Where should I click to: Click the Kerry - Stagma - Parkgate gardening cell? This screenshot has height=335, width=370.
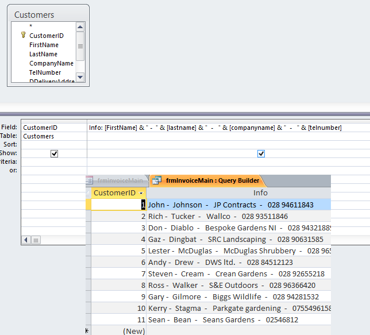point(238,309)
